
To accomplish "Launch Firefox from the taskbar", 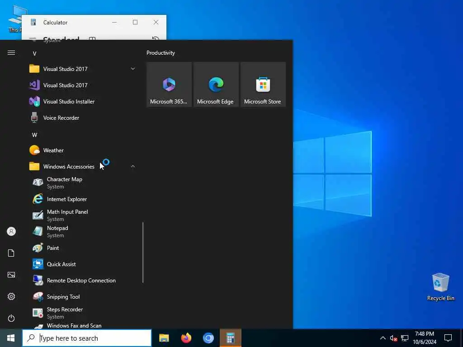I will pyautogui.click(x=186, y=338).
